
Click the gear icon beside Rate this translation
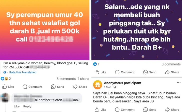[5, 72]
